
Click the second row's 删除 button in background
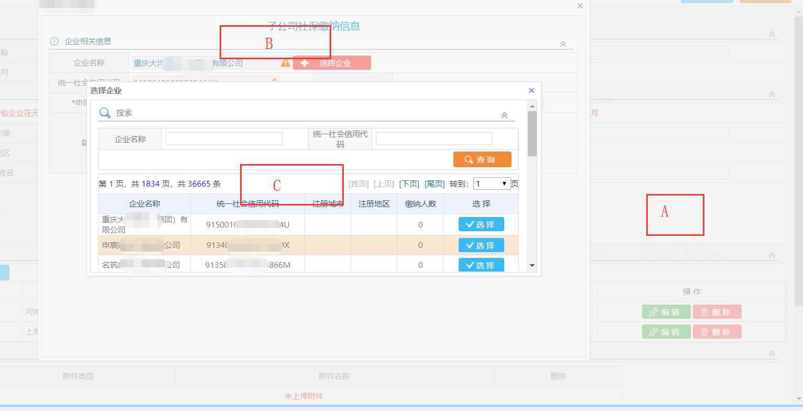(717, 332)
